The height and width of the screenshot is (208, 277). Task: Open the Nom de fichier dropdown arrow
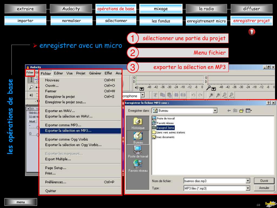coord(248,181)
